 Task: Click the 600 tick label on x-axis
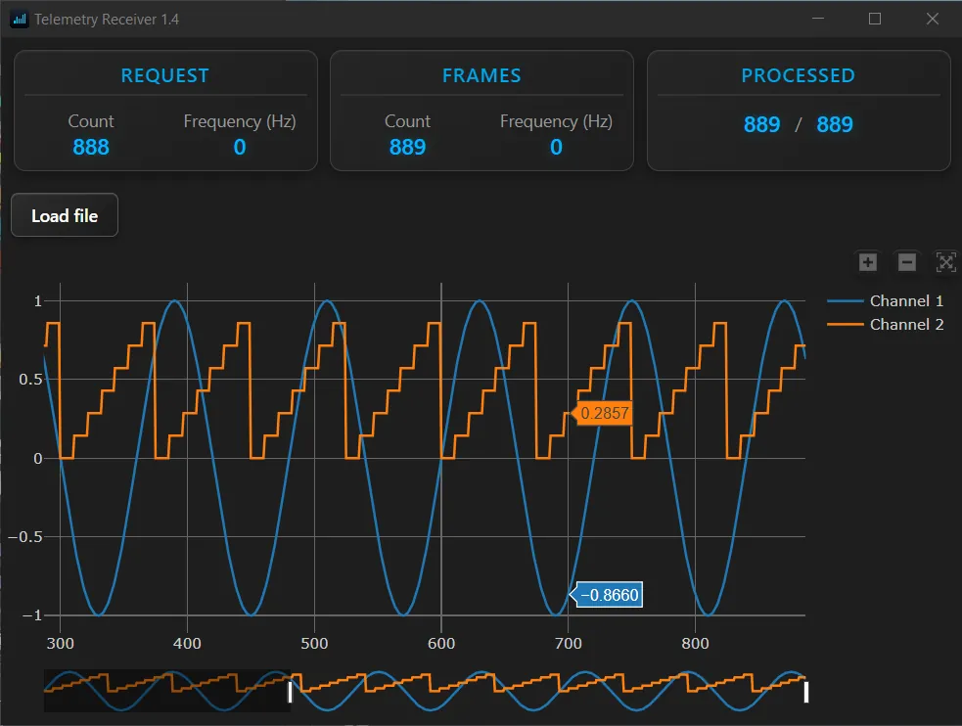point(441,644)
